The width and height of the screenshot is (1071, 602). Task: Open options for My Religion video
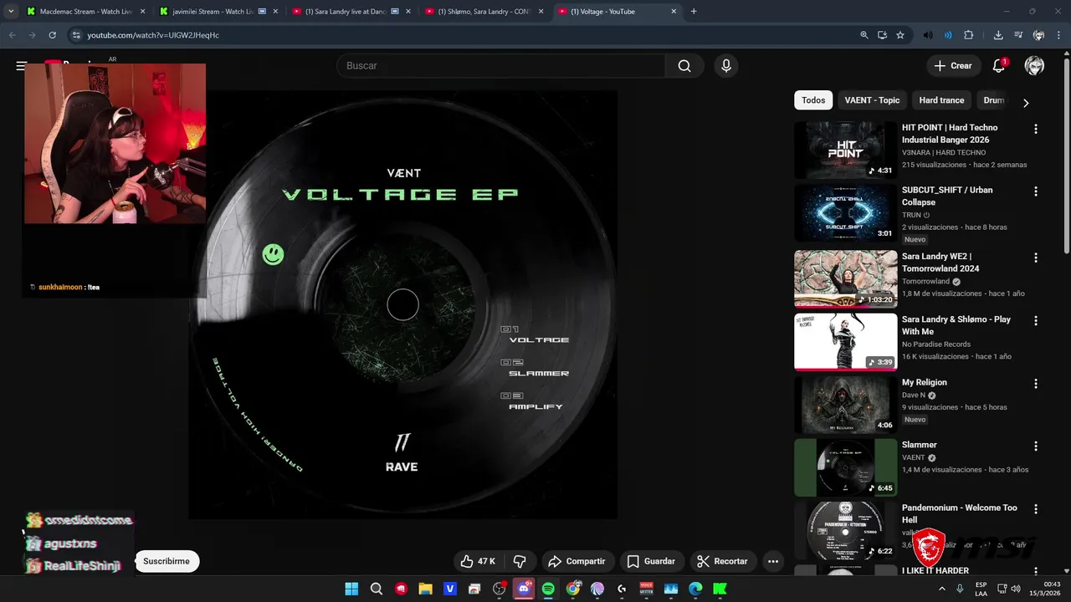point(1036,383)
